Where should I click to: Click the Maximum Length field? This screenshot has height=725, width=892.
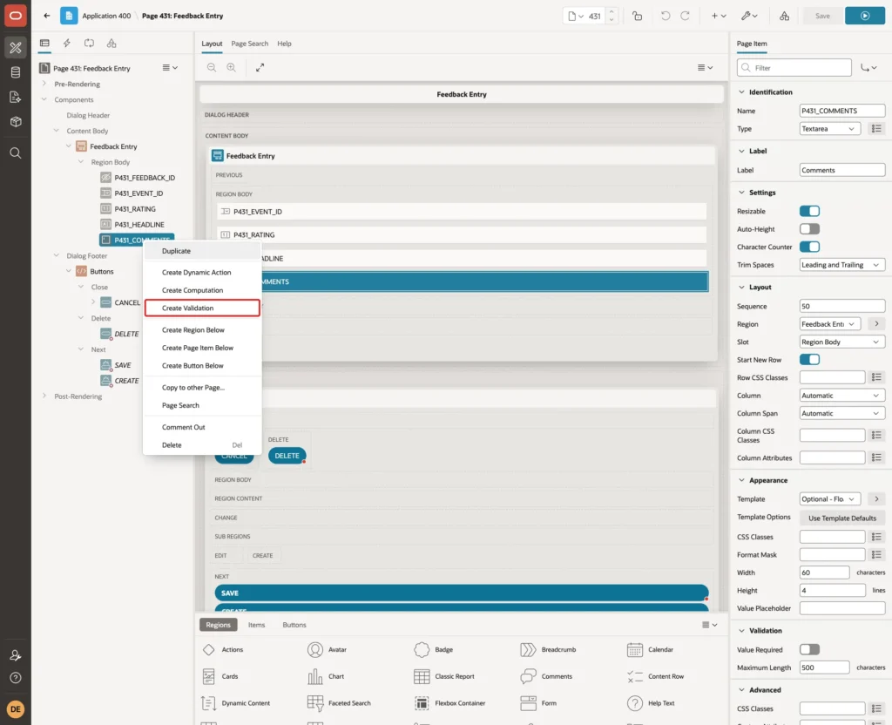pyautogui.click(x=824, y=667)
